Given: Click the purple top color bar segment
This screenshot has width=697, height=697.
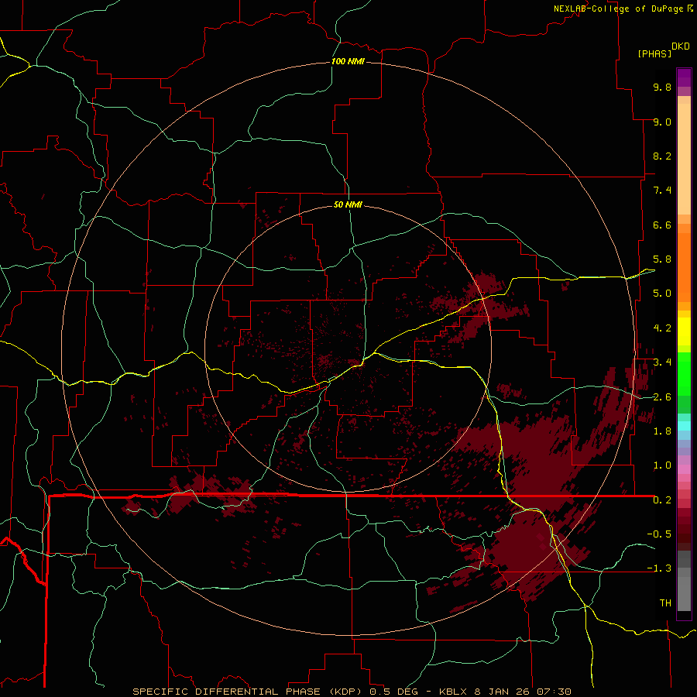Looking at the screenshot, I should 684,77.
